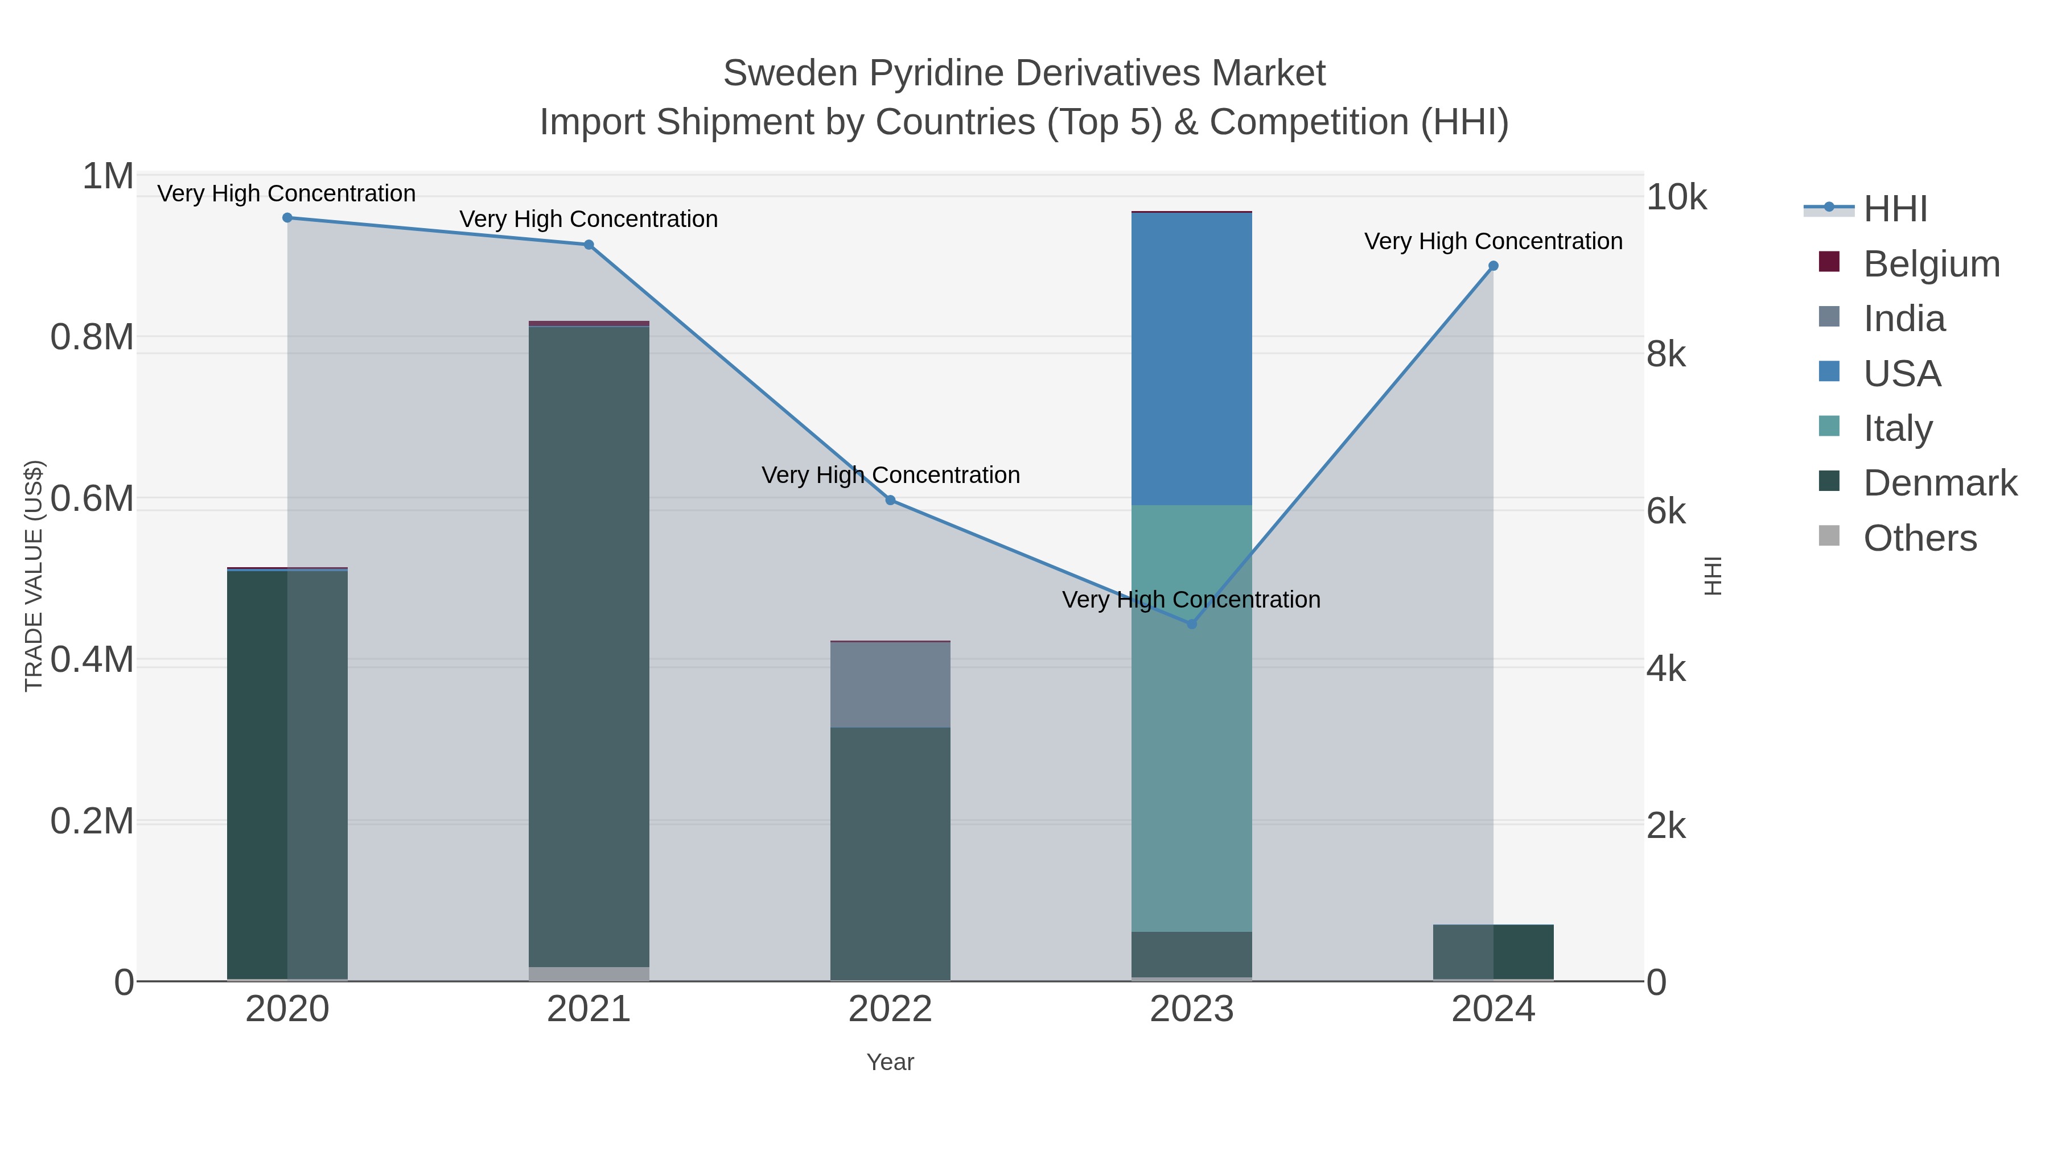
Task: Click the 8k right axis tick
Action: (x=1667, y=354)
